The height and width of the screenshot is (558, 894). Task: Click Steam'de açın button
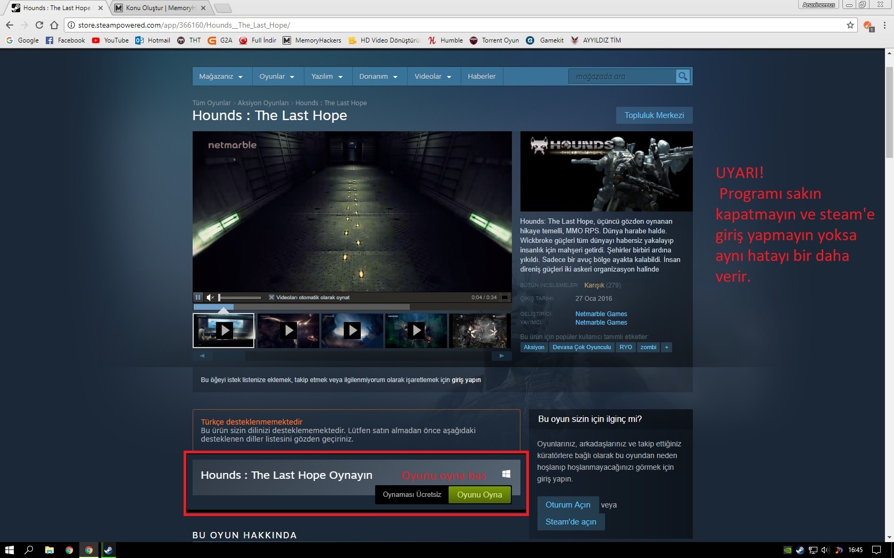(x=570, y=522)
